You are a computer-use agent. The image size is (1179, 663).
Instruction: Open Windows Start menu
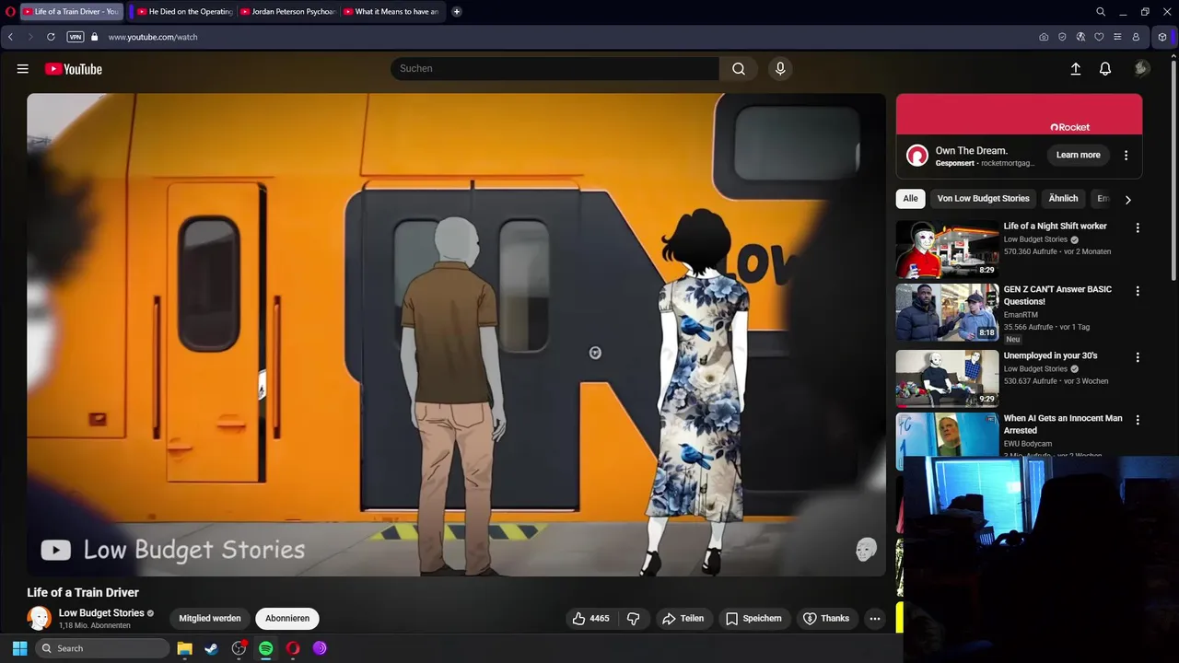pos(19,648)
